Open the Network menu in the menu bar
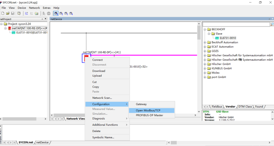 [34, 8]
